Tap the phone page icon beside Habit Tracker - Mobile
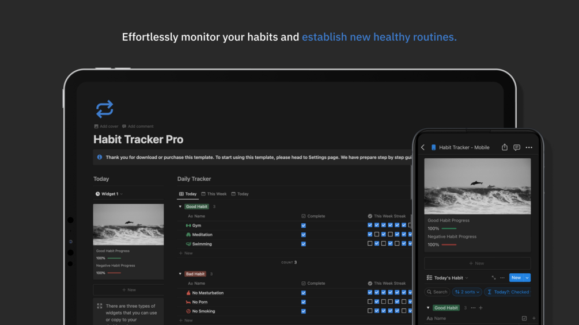579x325 pixels. (433, 147)
